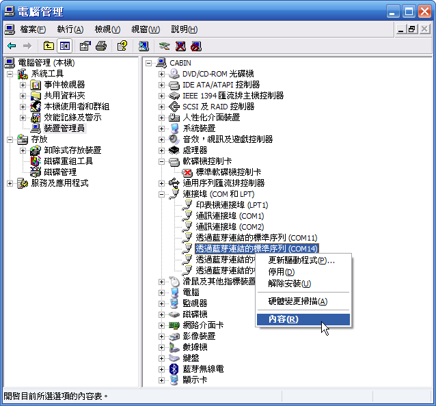
Task: Expand the 本機使用者和群組 node
Action: click(x=23, y=107)
